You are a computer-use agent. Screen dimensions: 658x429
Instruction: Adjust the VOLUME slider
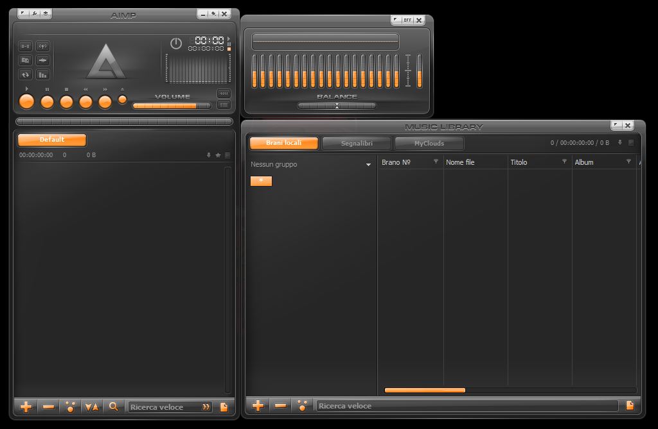click(172, 106)
